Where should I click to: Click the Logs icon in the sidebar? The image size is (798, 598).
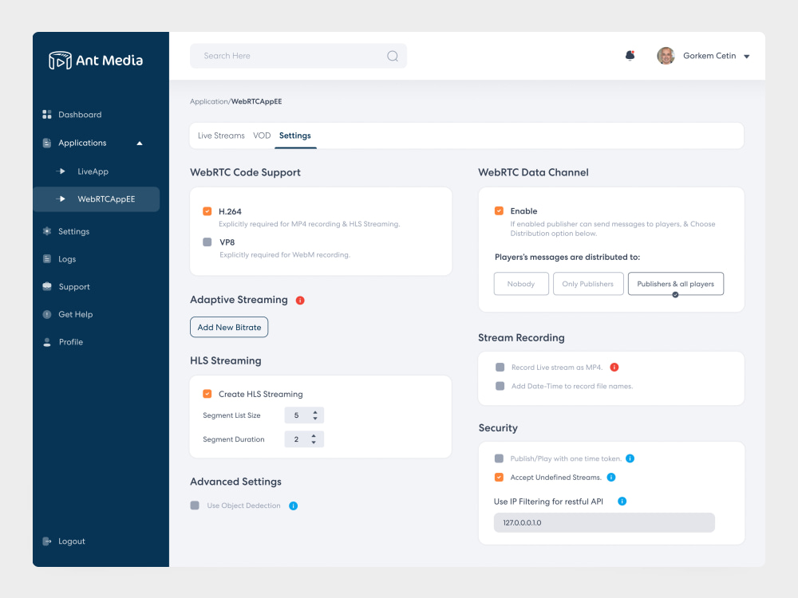(x=47, y=259)
